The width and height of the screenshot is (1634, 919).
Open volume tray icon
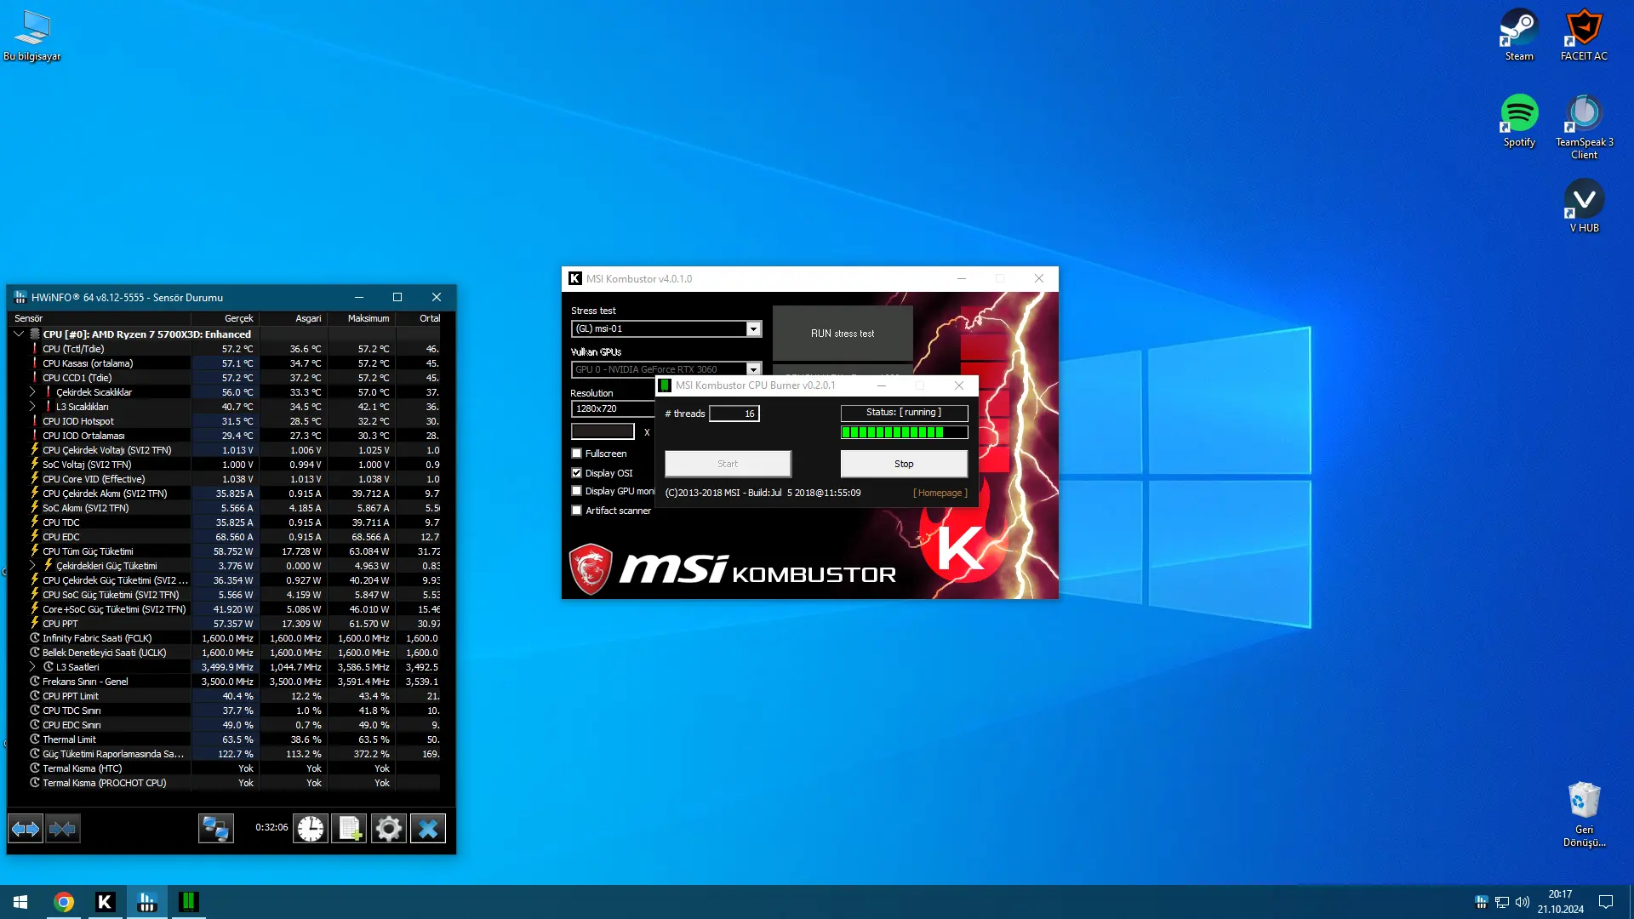pos(1523,902)
